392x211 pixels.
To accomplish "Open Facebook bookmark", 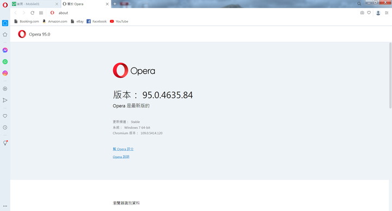I will [96, 21].
